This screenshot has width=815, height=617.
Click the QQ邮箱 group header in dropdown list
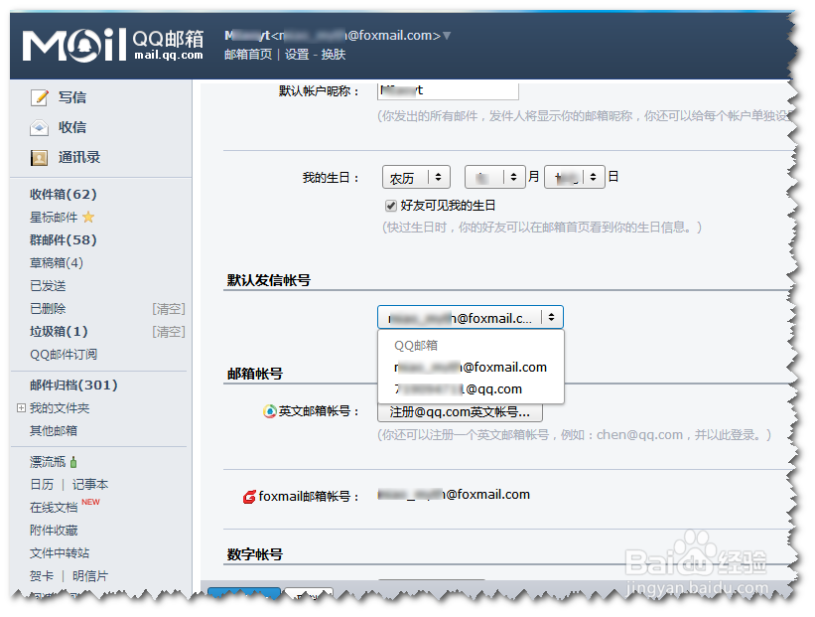[416, 346]
